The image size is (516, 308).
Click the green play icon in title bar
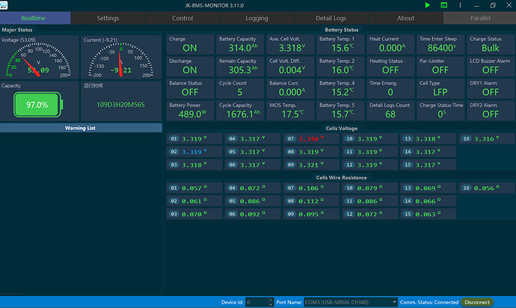(x=427, y=5)
